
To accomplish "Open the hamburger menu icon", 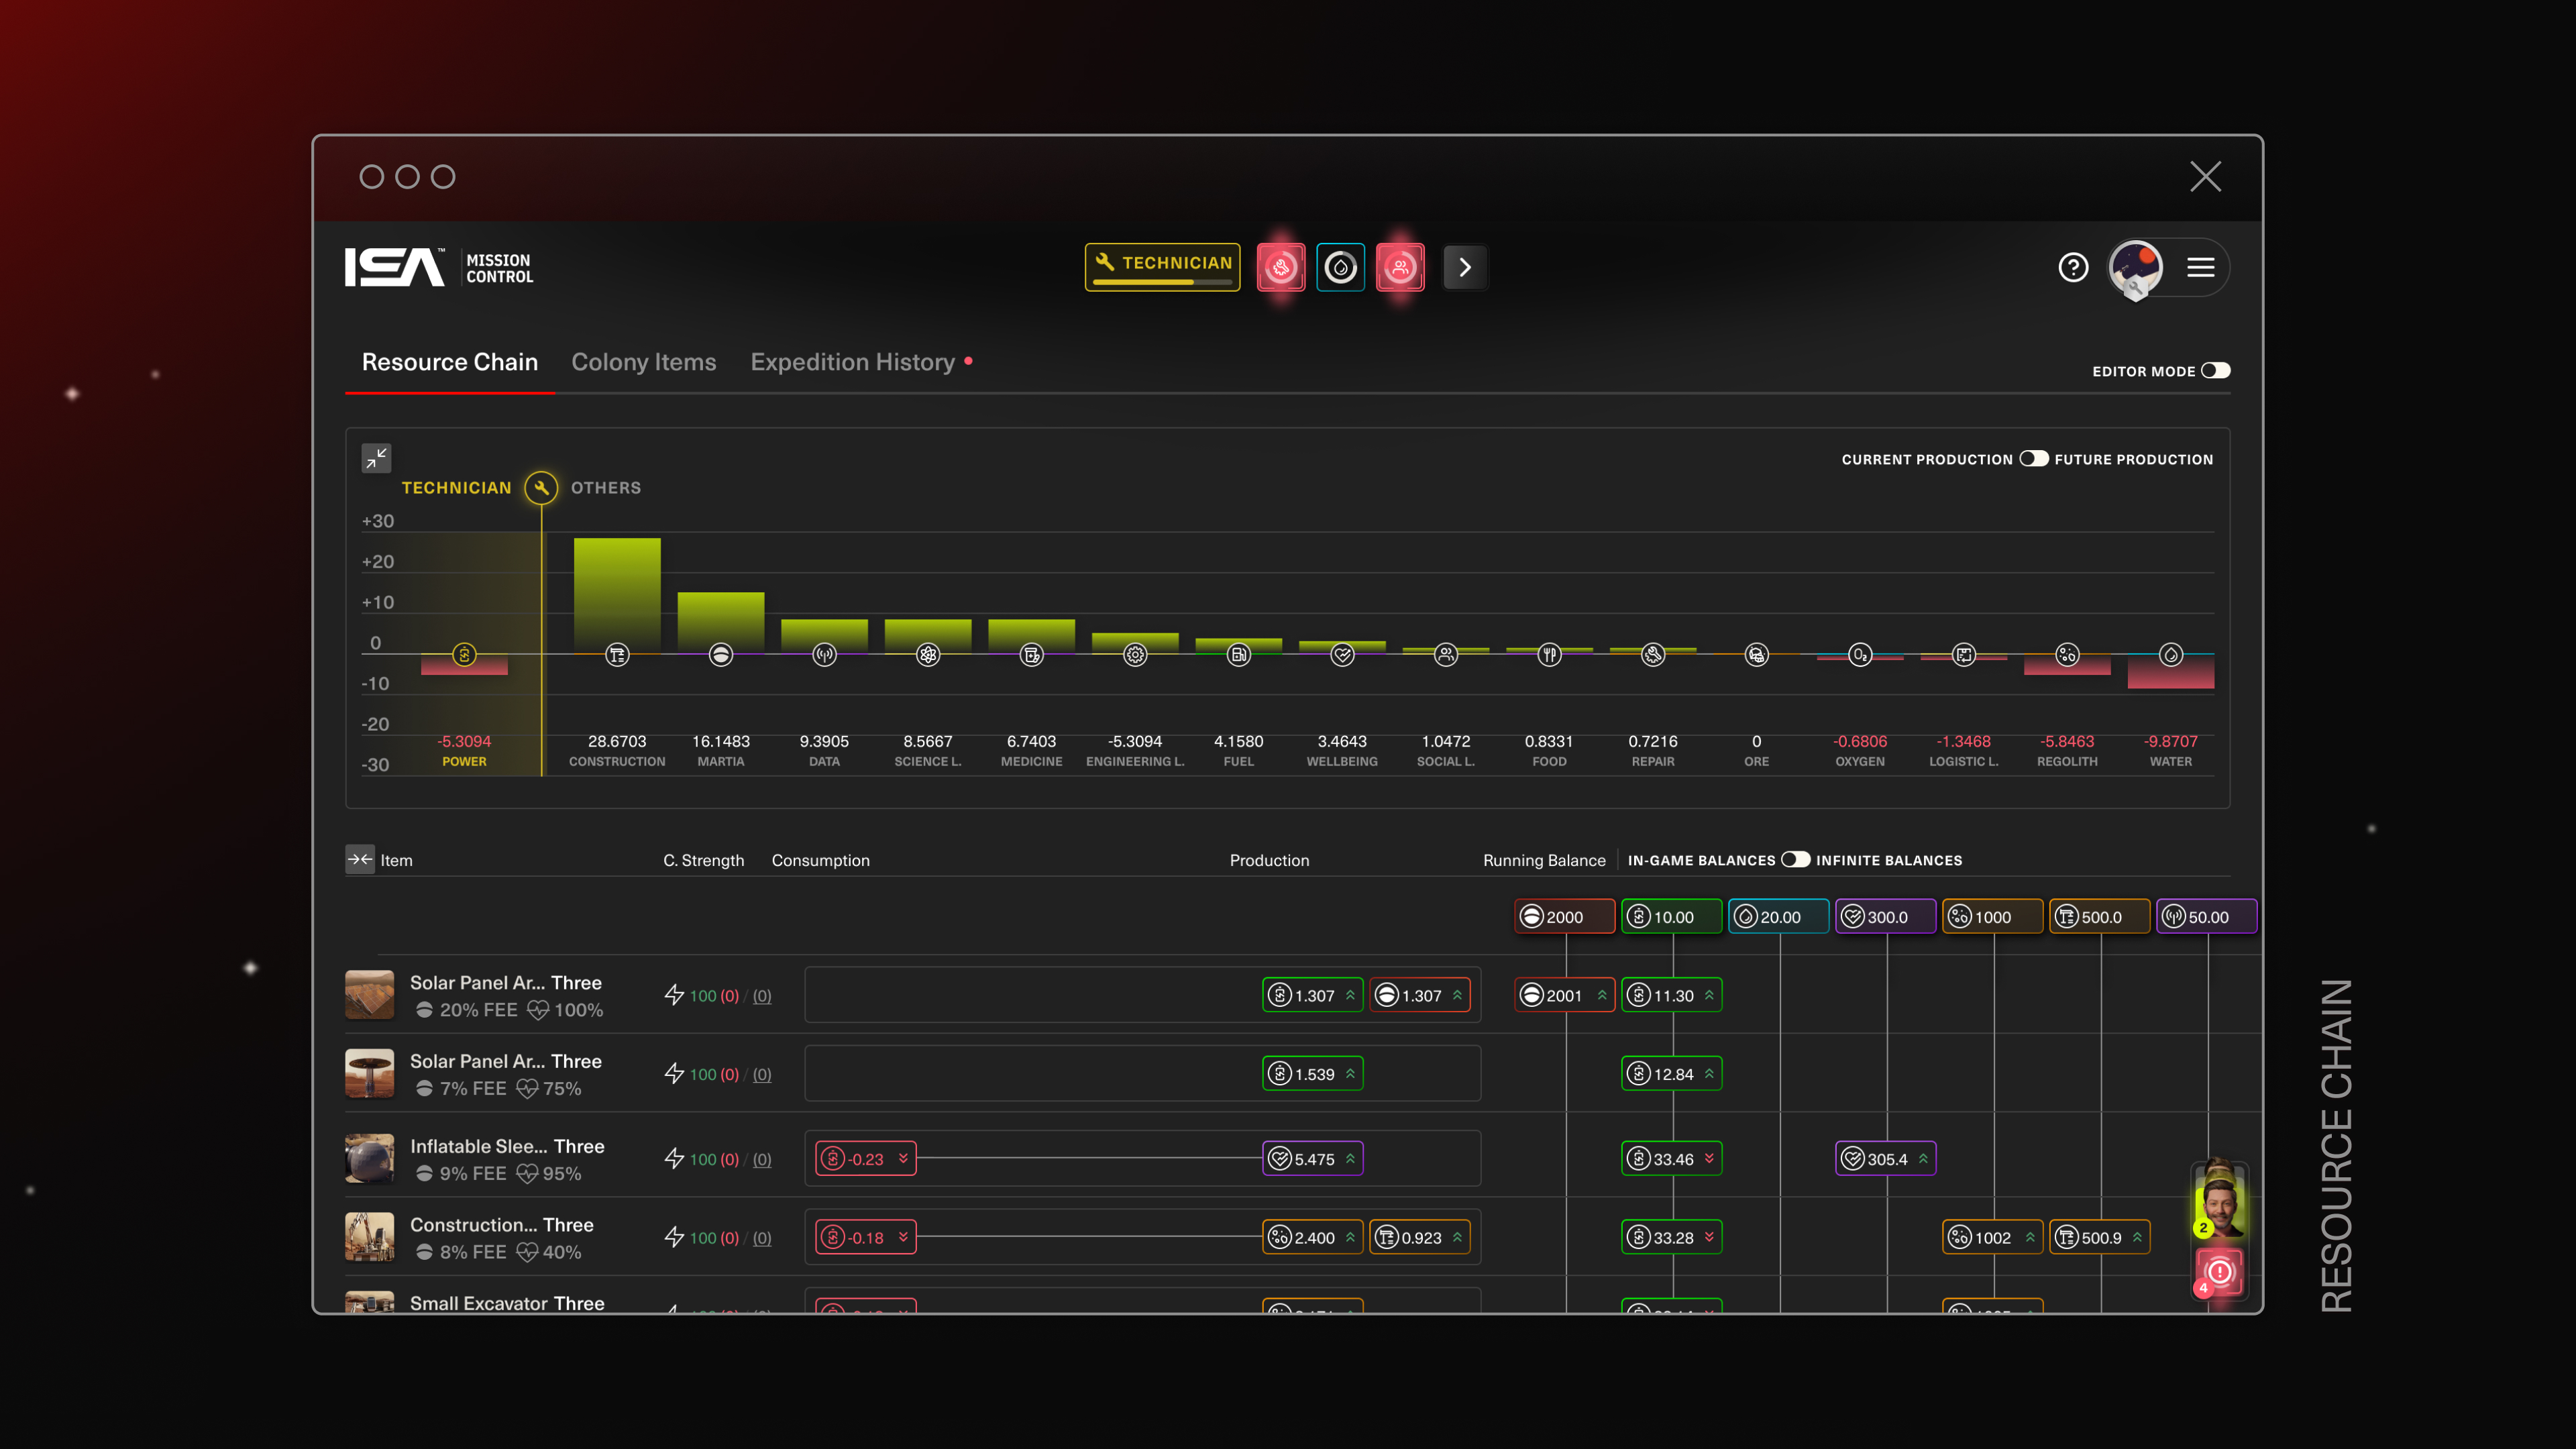I will click(2200, 268).
